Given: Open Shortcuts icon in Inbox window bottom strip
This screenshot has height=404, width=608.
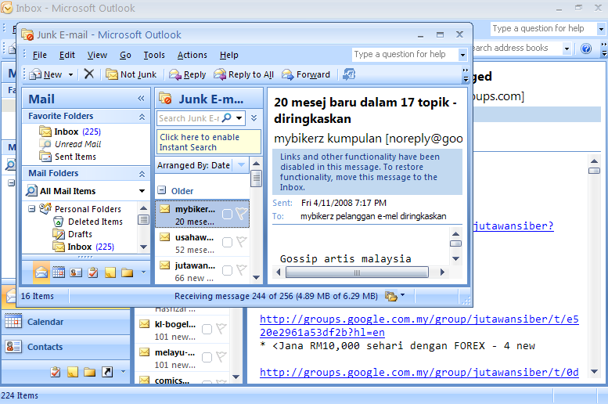Looking at the screenshot, I should [x=107, y=372].
